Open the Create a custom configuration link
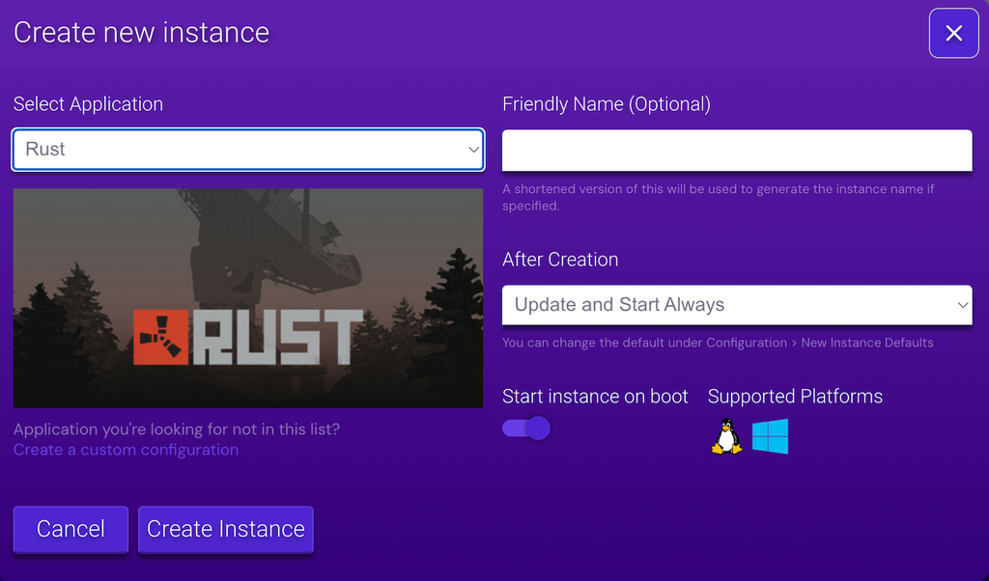The width and height of the screenshot is (989, 581). (x=126, y=450)
